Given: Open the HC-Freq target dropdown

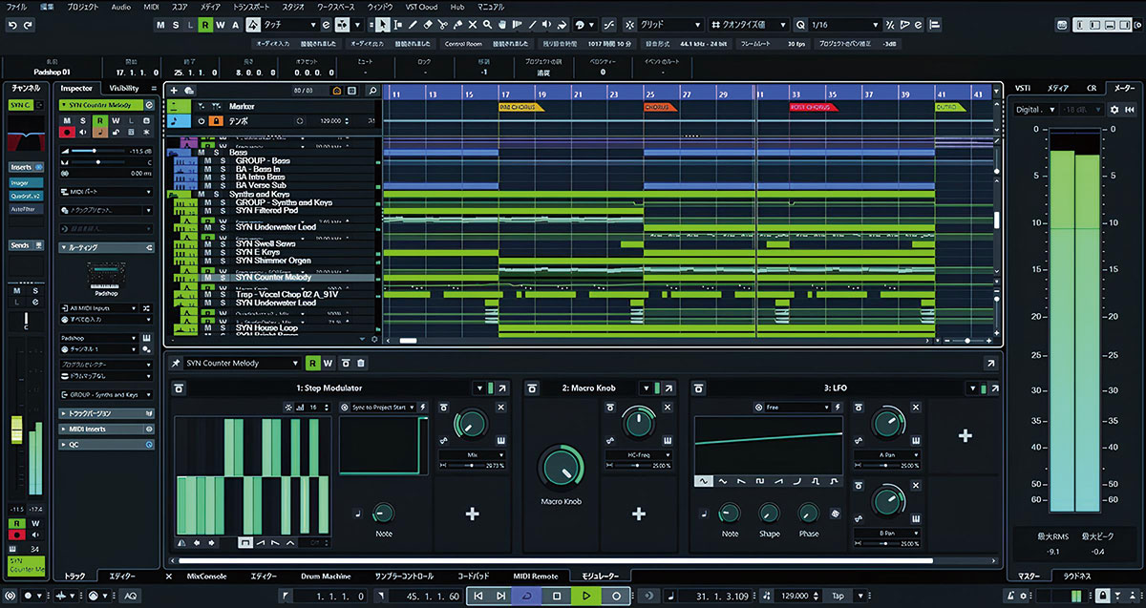Looking at the screenshot, I should point(637,454).
